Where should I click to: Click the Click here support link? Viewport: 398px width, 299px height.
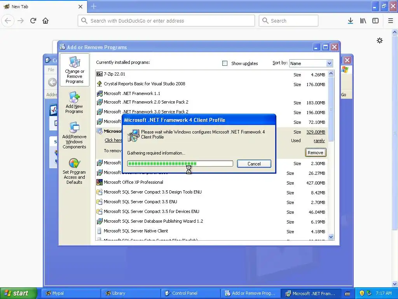point(113,140)
